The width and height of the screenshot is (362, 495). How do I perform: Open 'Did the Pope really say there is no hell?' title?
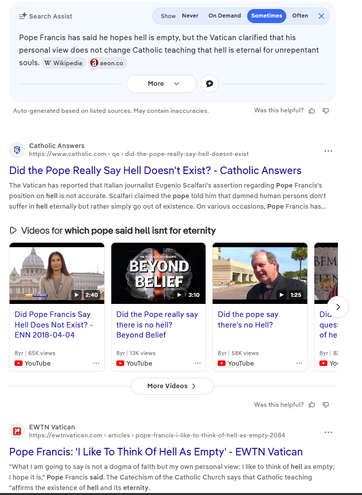(157, 324)
